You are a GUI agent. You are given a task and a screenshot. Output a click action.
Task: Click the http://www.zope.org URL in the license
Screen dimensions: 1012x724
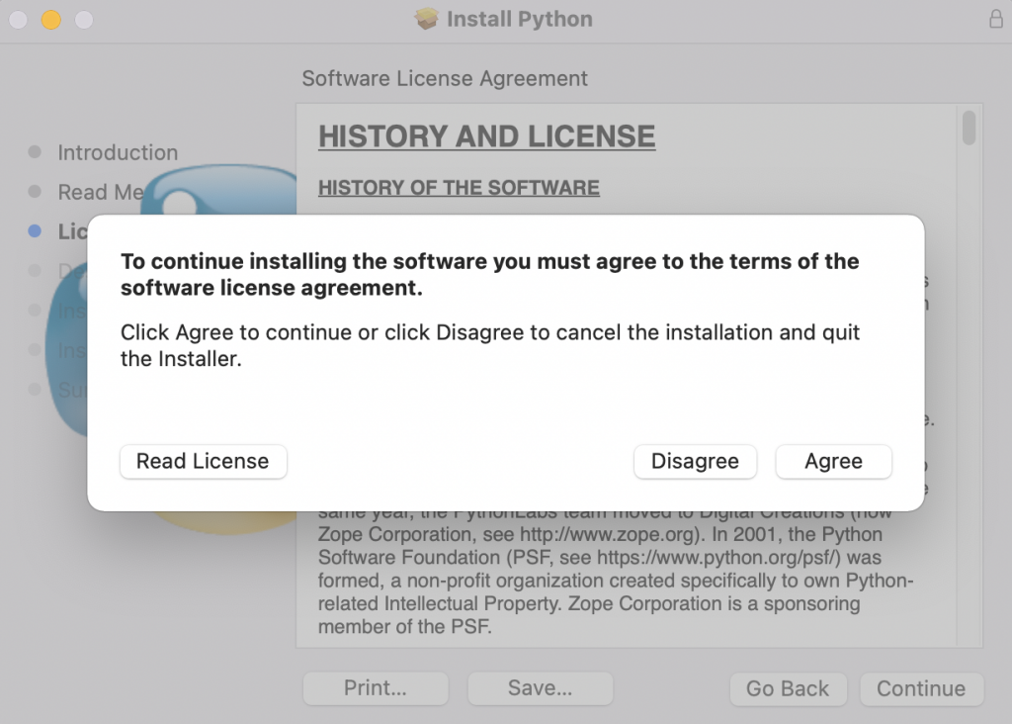click(609, 535)
